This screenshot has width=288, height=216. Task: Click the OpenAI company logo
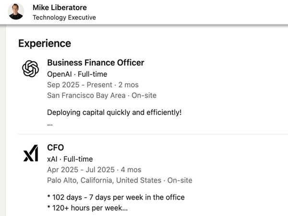click(31, 69)
